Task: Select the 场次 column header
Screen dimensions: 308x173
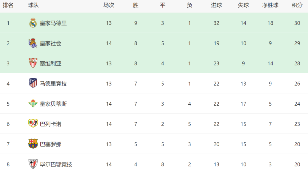Action: 109,5
